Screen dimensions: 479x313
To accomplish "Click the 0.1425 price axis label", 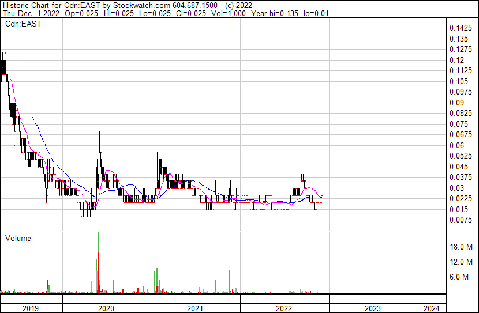I will click(x=461, y=28).
